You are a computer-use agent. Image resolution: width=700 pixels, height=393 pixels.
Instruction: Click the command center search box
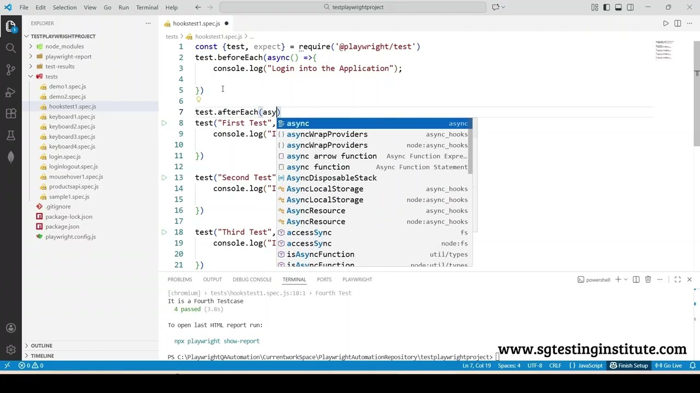[x=353, y=7]
